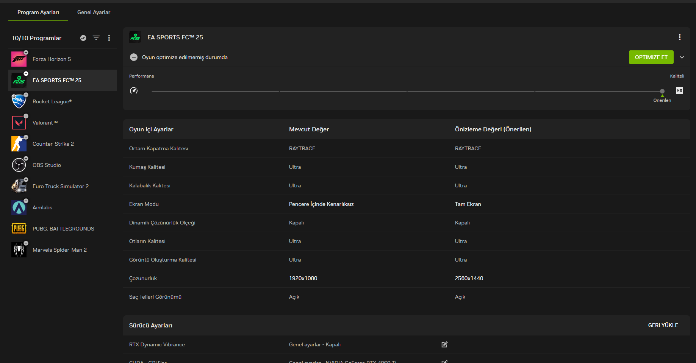Click Çözünürlük setting label
Image resolution: width=696 pixels, height=363 pixels.
coord(143,278)
